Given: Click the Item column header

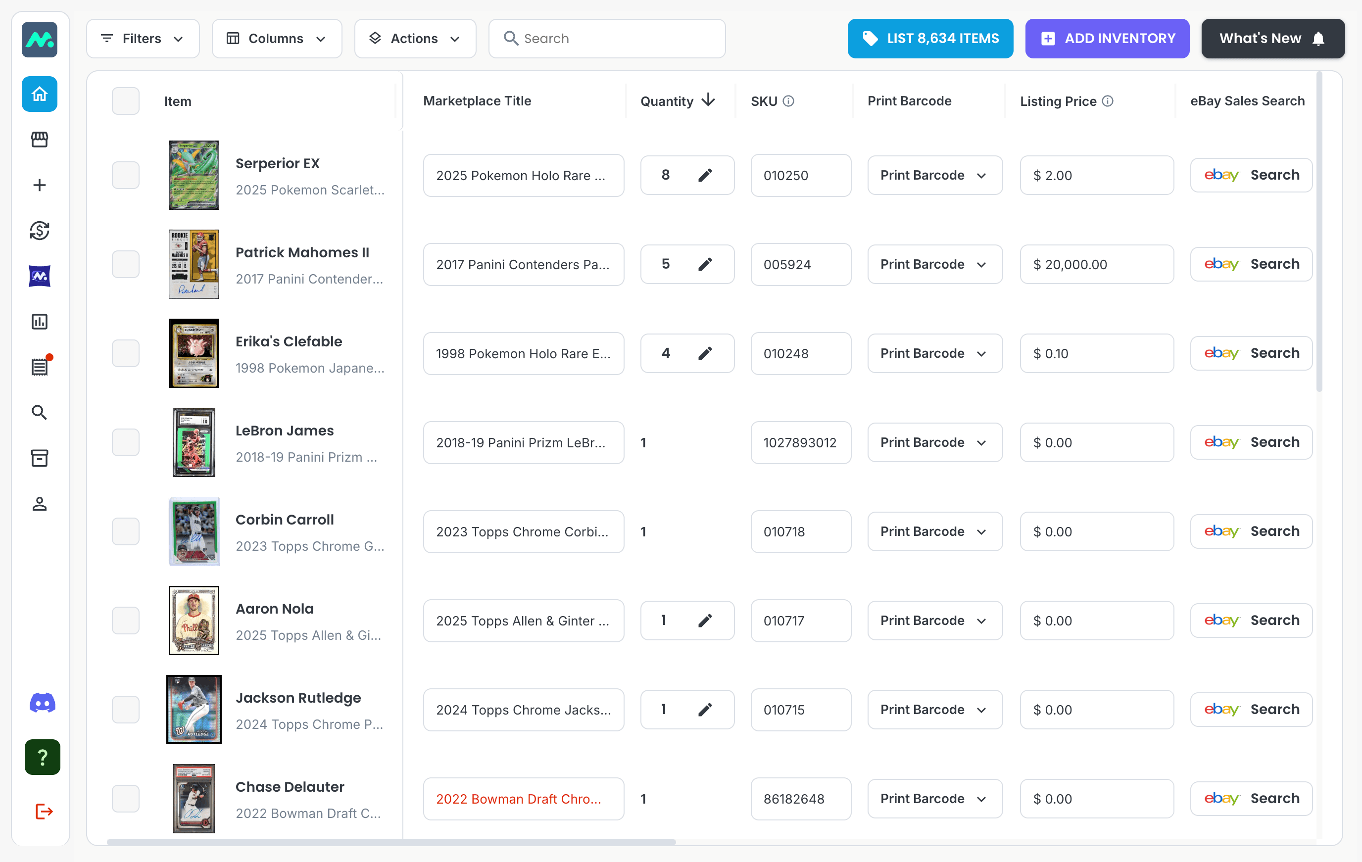Looking at the screenshot, I should 178,102.
